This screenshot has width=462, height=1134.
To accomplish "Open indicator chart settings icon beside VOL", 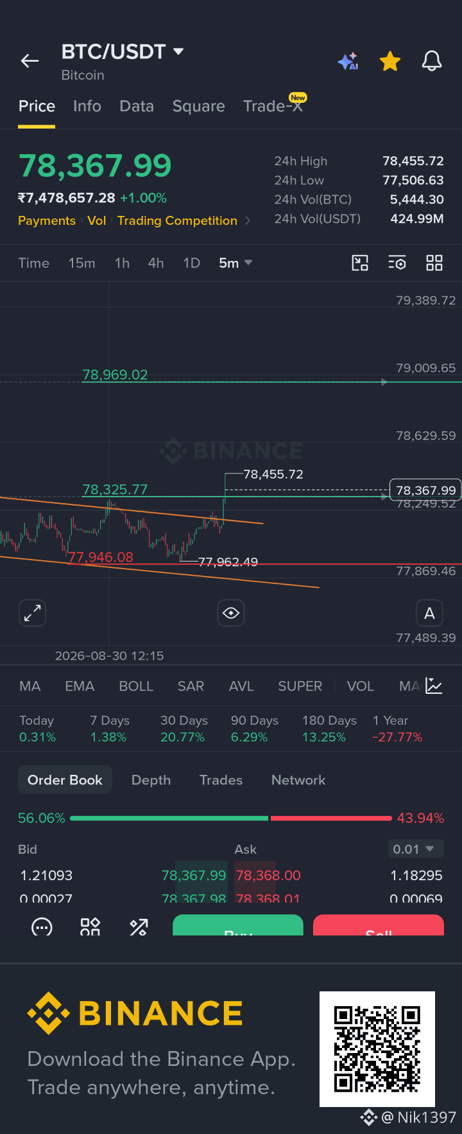I will pyautogui.click(x=434, y=686).
